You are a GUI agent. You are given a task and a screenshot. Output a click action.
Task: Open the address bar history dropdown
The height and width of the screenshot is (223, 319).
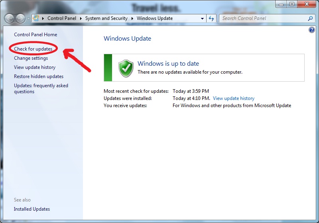pyautogui.click(x=202, y=18)
